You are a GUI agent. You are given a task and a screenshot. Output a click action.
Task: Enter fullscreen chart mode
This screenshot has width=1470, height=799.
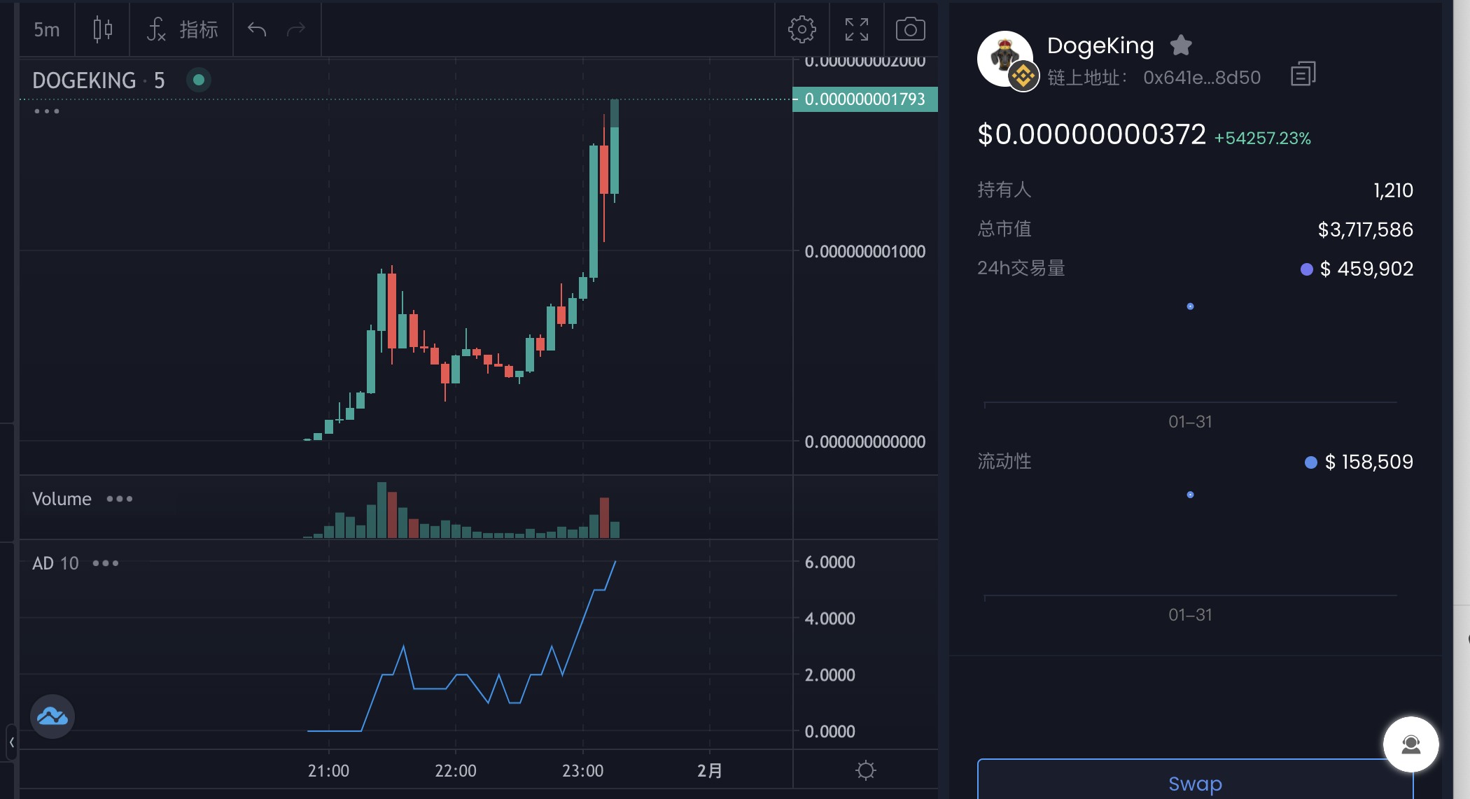coord(856,29)
